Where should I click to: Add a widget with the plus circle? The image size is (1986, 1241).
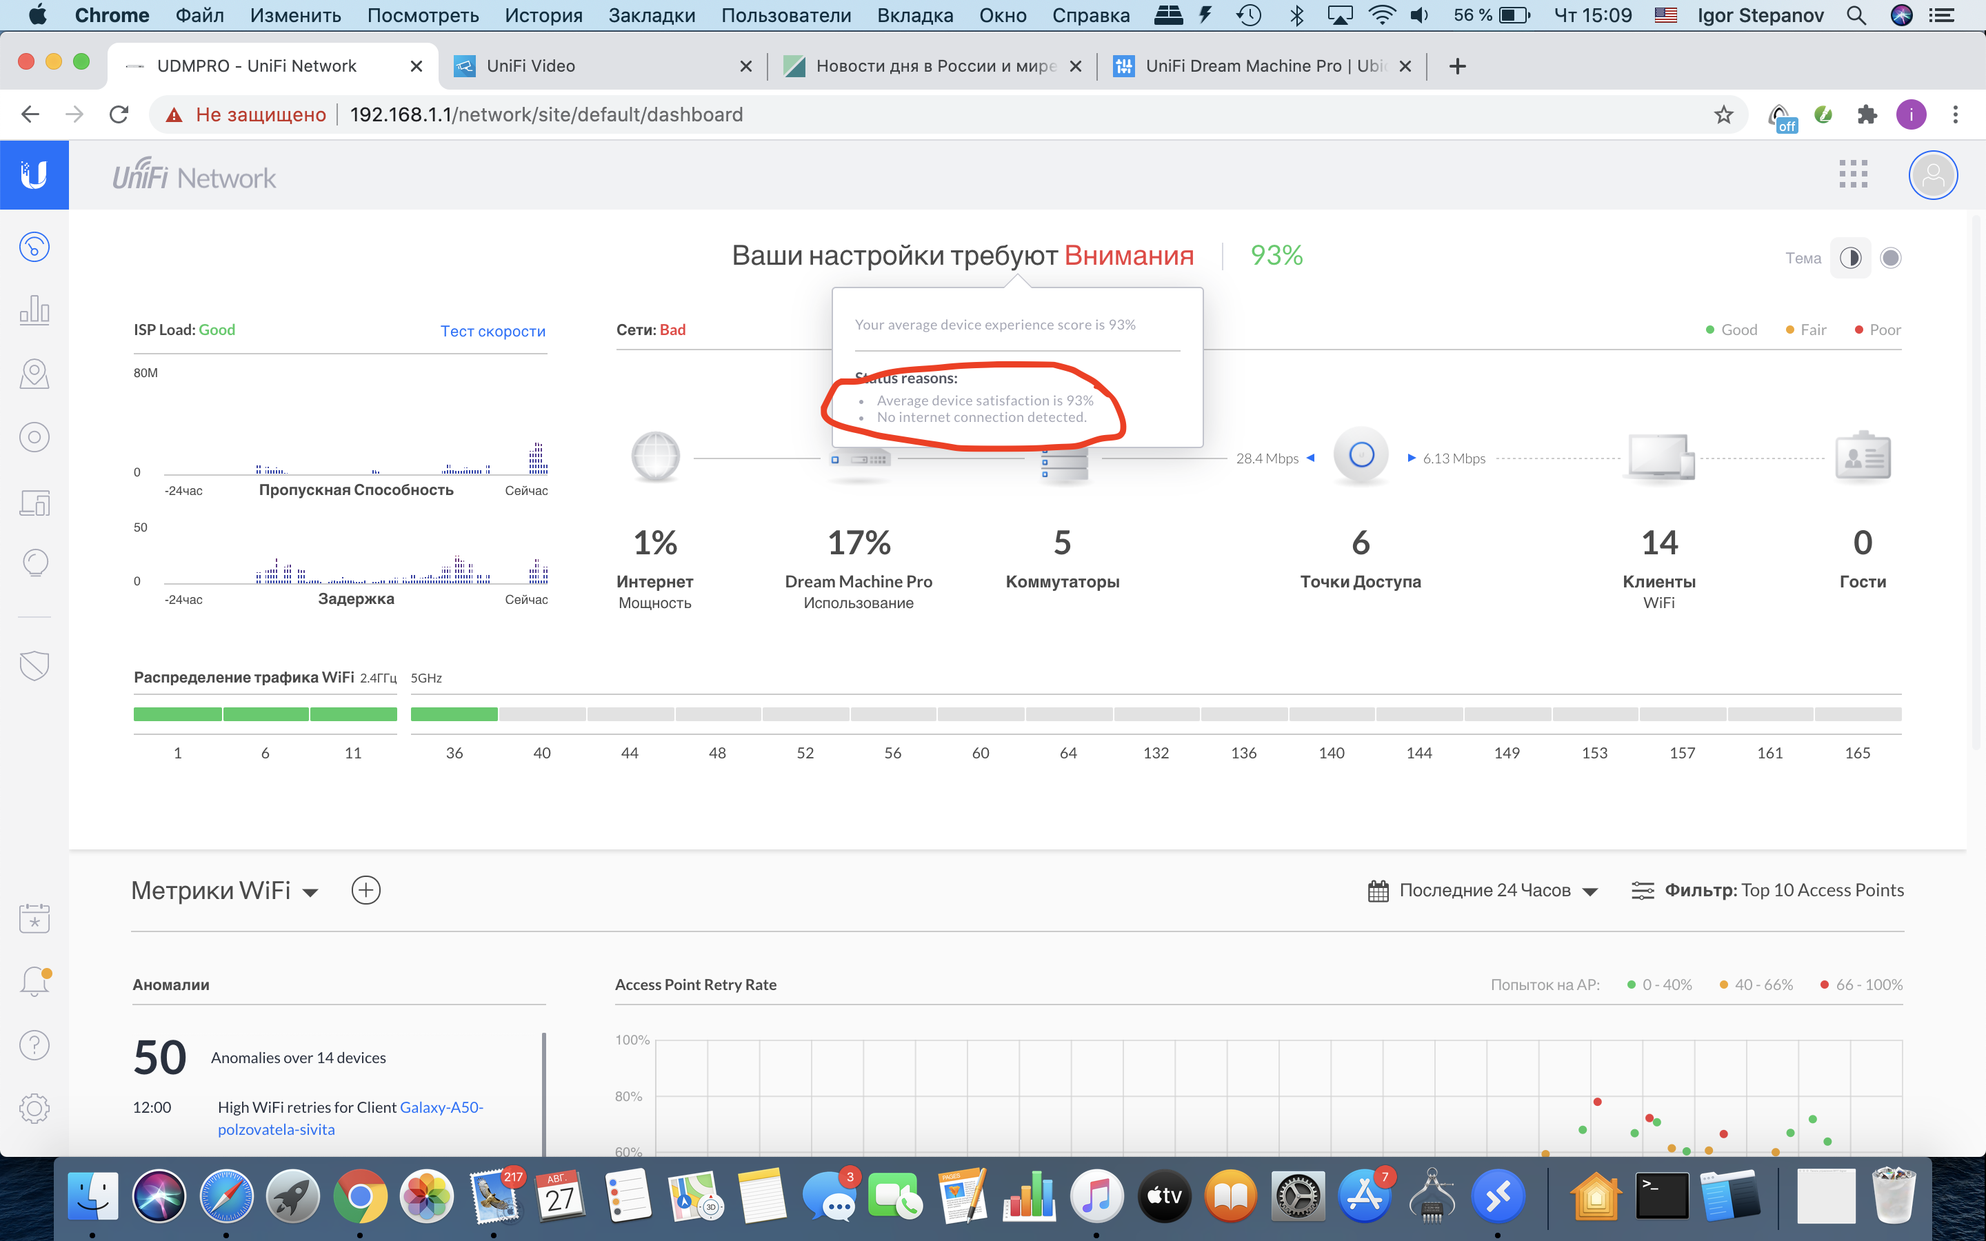point(366,891)
